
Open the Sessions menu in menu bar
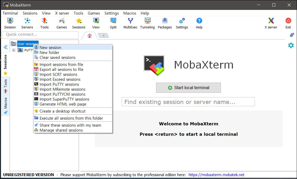point(30,13)
